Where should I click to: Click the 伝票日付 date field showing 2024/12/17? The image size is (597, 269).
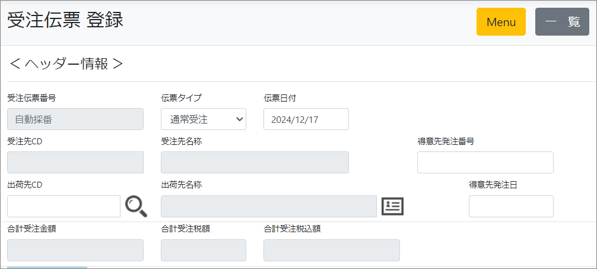point(306,119)
